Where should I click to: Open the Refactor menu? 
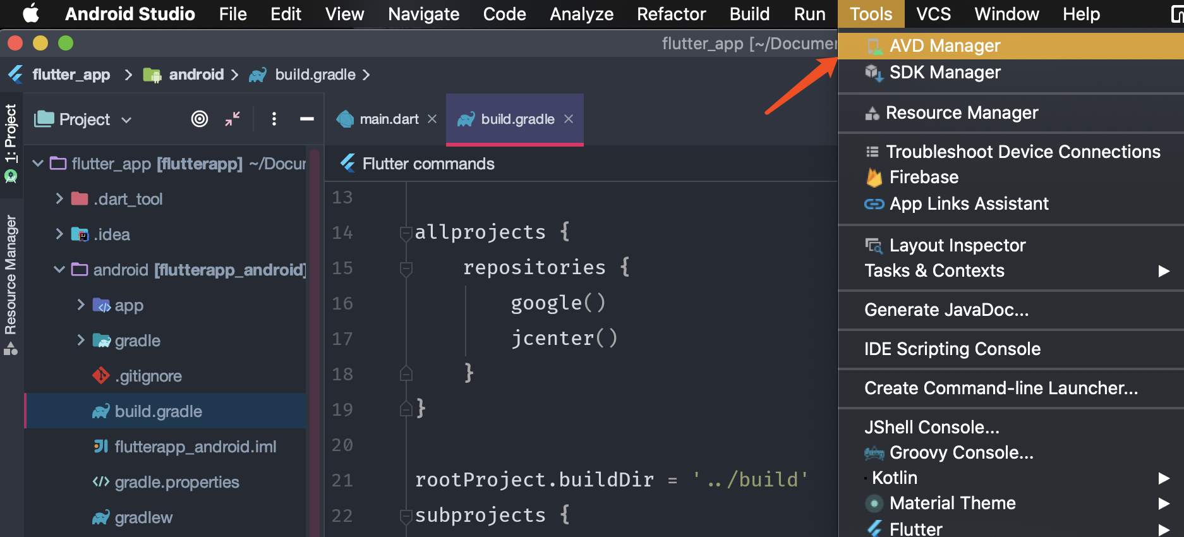click(x=671, y=14)
